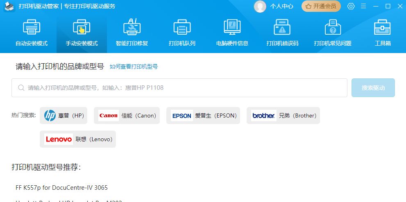Open 打印机常见问题 printer FAQ
Image resolution: width=406 pixels, height=202 pixels.
point(332,33)
